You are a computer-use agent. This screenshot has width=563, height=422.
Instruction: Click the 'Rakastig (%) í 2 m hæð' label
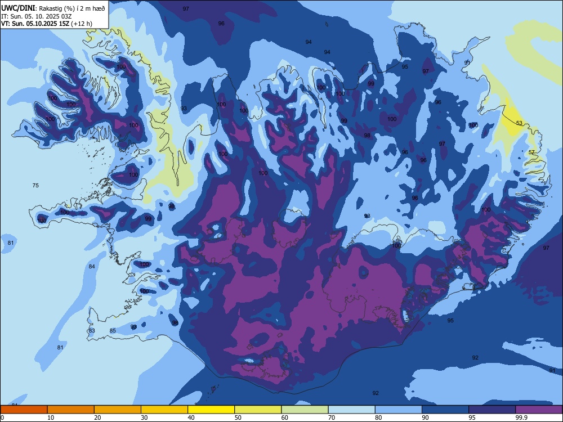[x=72, y=8]
